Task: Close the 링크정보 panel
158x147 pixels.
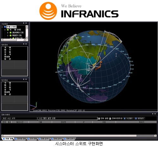Action: [26, 79]
